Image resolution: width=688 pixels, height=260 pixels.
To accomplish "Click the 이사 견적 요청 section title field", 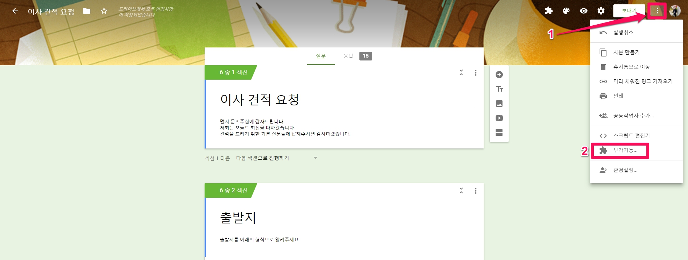I will (347, 100).
